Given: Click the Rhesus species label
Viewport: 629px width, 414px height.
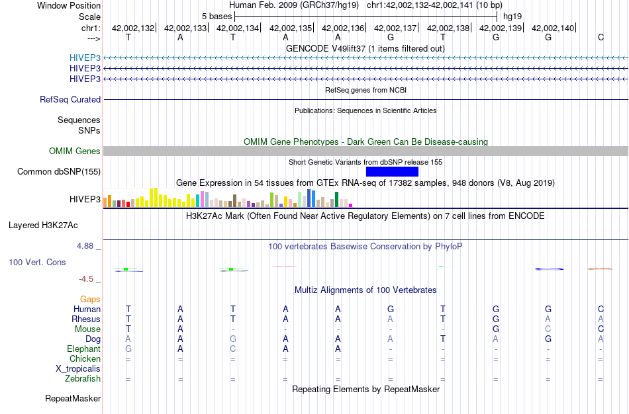Looking at the screenshot, I should (x=86, y=319).
